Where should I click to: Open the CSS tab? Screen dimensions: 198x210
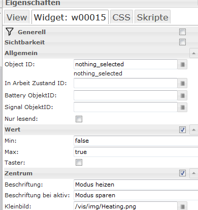coord(121,17)
